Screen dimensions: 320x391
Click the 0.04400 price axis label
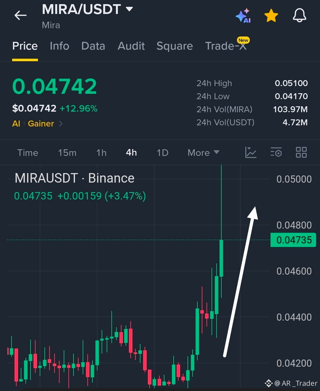tap(294, 317)
